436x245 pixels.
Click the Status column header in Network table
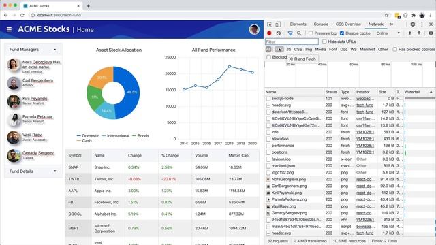point(331,92)
